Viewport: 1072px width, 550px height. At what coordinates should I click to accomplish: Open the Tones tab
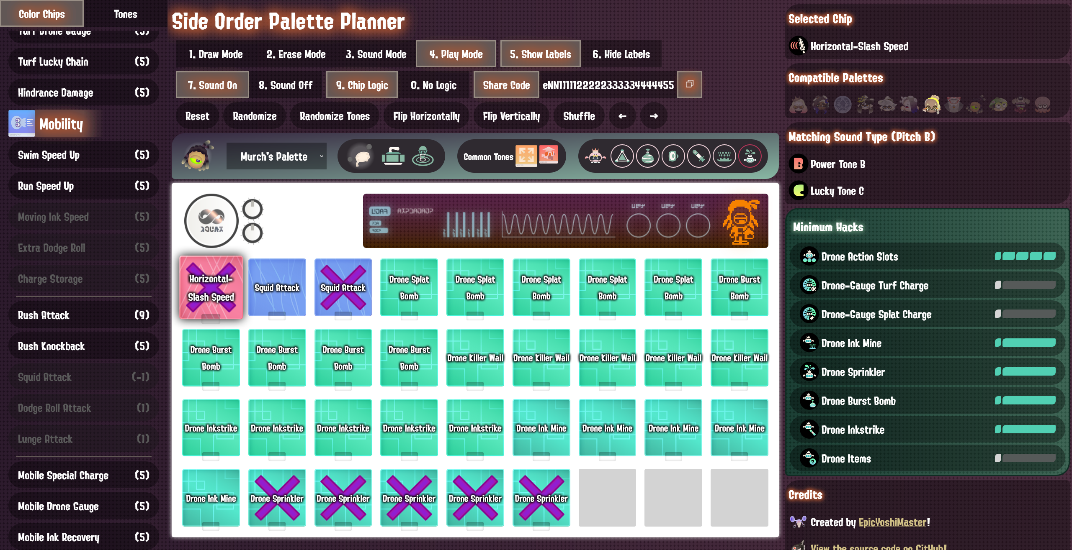(x=126, y=14)
